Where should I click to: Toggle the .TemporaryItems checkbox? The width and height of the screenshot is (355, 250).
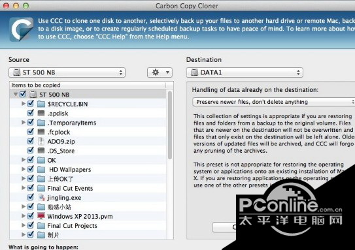[x=30, y=122]
